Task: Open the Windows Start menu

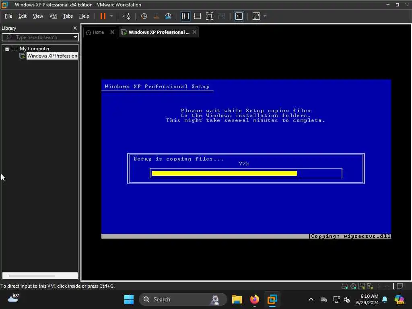Action: pos(129,299)
